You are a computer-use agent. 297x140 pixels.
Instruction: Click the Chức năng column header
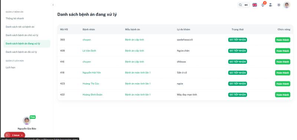pyautogui.click(x=284, y=29)
